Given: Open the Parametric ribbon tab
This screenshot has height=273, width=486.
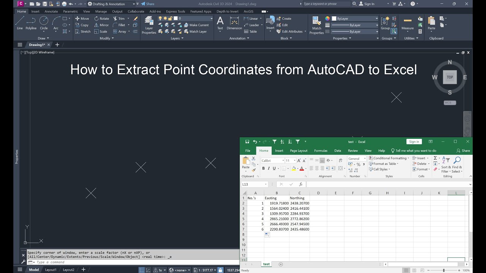Looking at the screenshot, I should pyautogui.click(x=70, y=11).
